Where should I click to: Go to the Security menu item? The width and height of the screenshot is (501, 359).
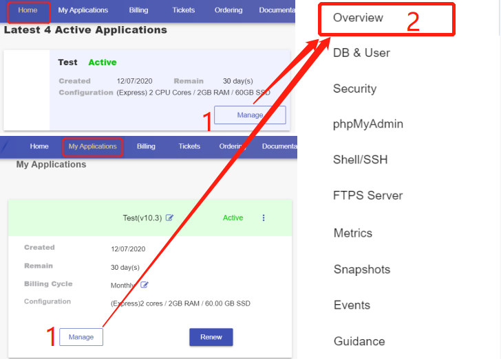coord(354,89)
